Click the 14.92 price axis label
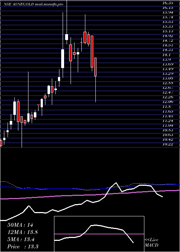180x252 pixels. (168, 36)
